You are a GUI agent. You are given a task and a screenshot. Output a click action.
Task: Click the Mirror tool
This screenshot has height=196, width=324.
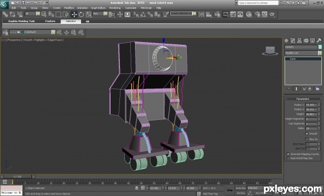coord(201,14)
